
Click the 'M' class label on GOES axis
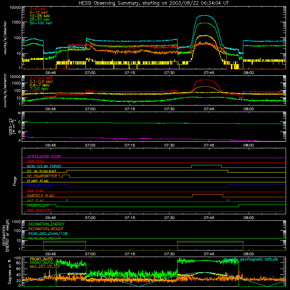19,113
